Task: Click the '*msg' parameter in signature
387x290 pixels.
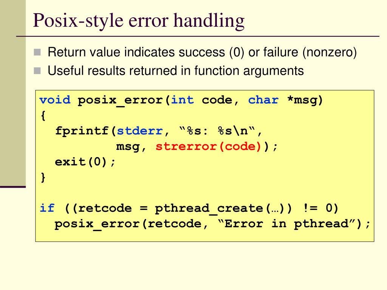Action: pyautogui.click(x=303, y=100)
